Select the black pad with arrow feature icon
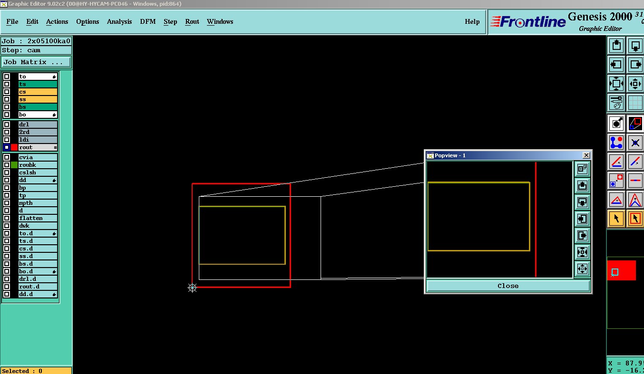The image size is (644, 374). 616,124
